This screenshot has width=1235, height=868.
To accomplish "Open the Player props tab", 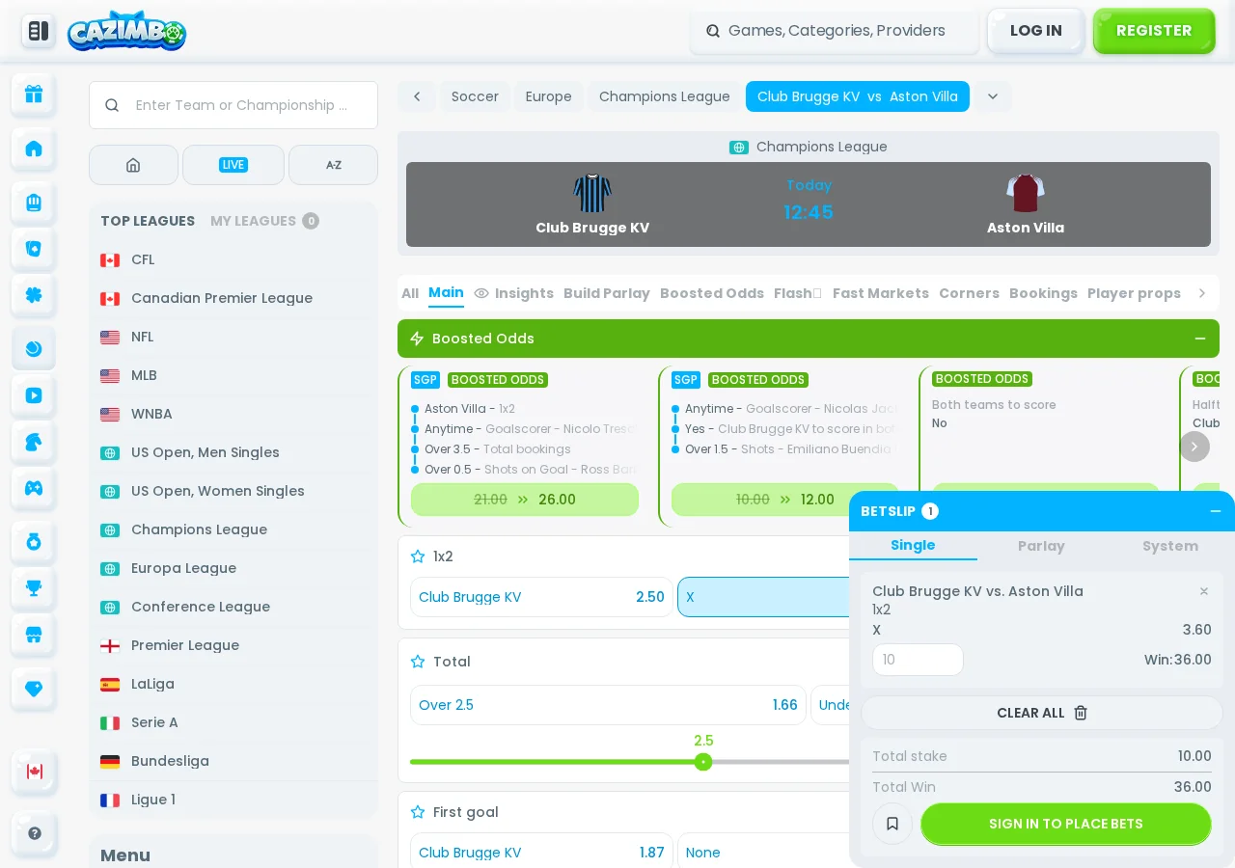I will (1134, 293).
